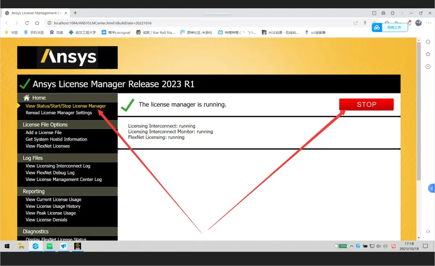Open the 书签 bookmark
Image resolution: width=435 pixels, height=266 pixels.
point(11,33)
